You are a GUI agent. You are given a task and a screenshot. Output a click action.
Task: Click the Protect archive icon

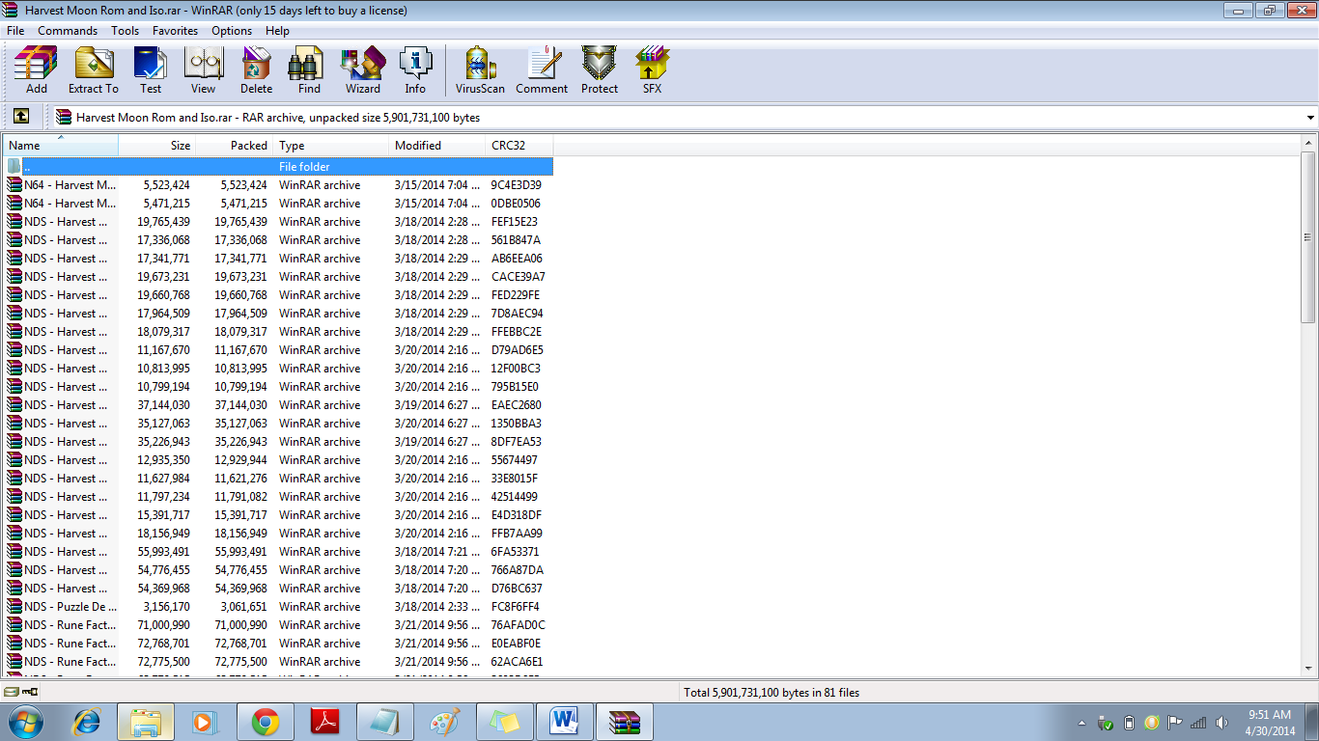click(x=599, y=69)
